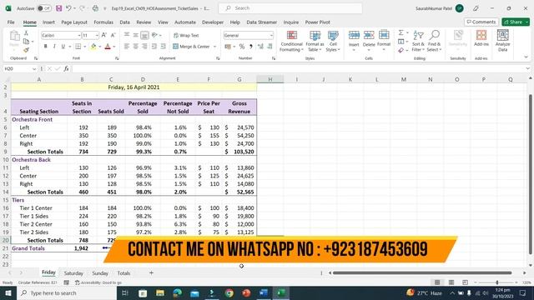Image resolution: width=534 pixels, height=300 pixels.
Task: Open the Font size dropdown
Action: click(x=97, y=35)
